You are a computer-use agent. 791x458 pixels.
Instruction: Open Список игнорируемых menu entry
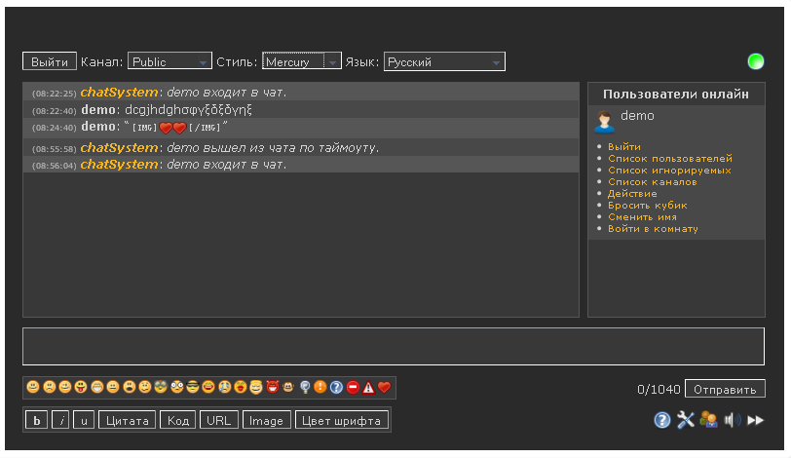pos(669,170)
